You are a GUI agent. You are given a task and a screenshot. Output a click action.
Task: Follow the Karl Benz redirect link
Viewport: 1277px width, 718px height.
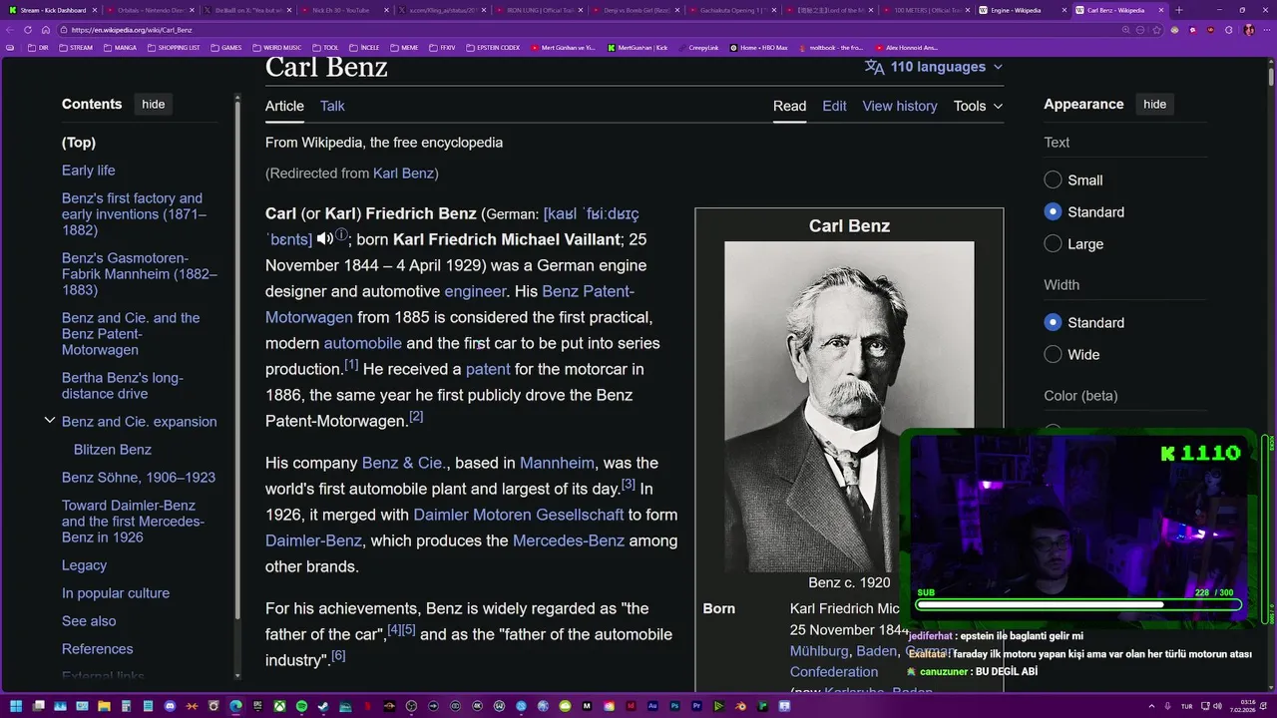pos(403,174)
